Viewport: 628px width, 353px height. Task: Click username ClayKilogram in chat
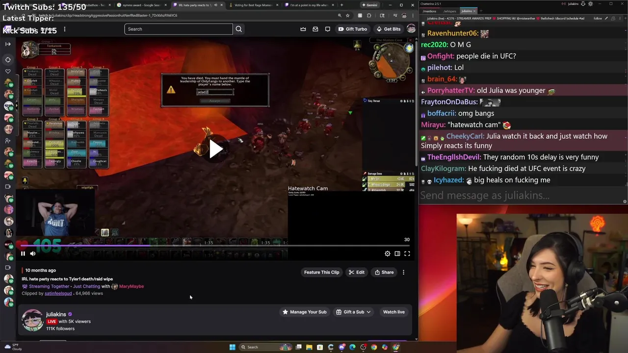click(443, 169)
